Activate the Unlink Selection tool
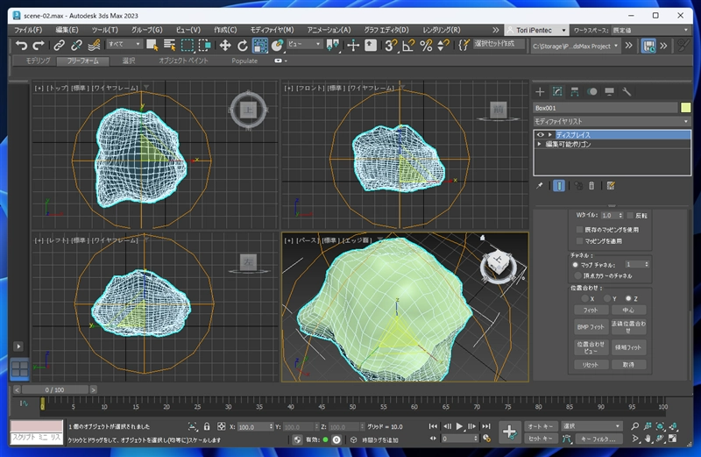The image size is (701, 457). point(76,46)
